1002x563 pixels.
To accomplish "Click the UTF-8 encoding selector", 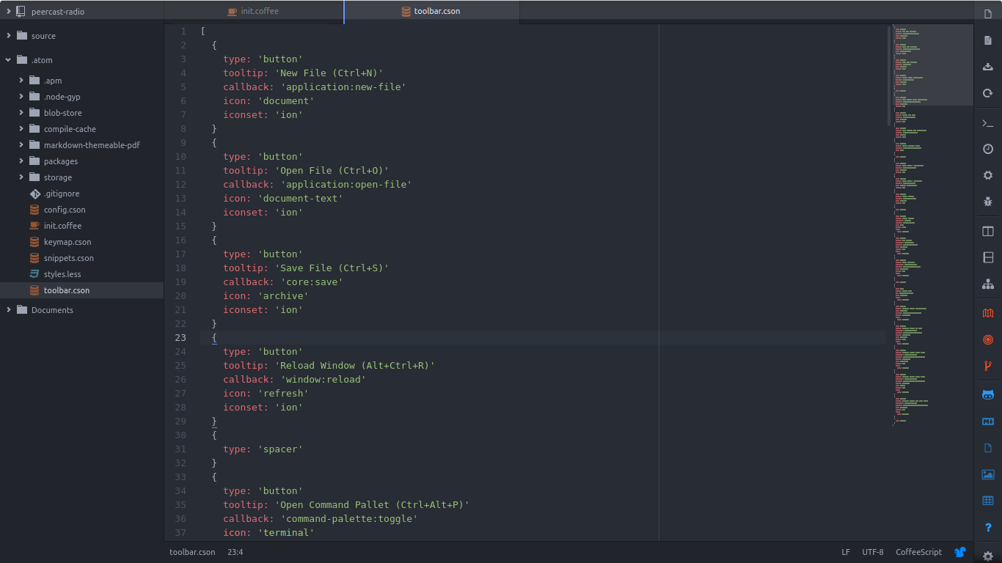I will pos(873,552).
